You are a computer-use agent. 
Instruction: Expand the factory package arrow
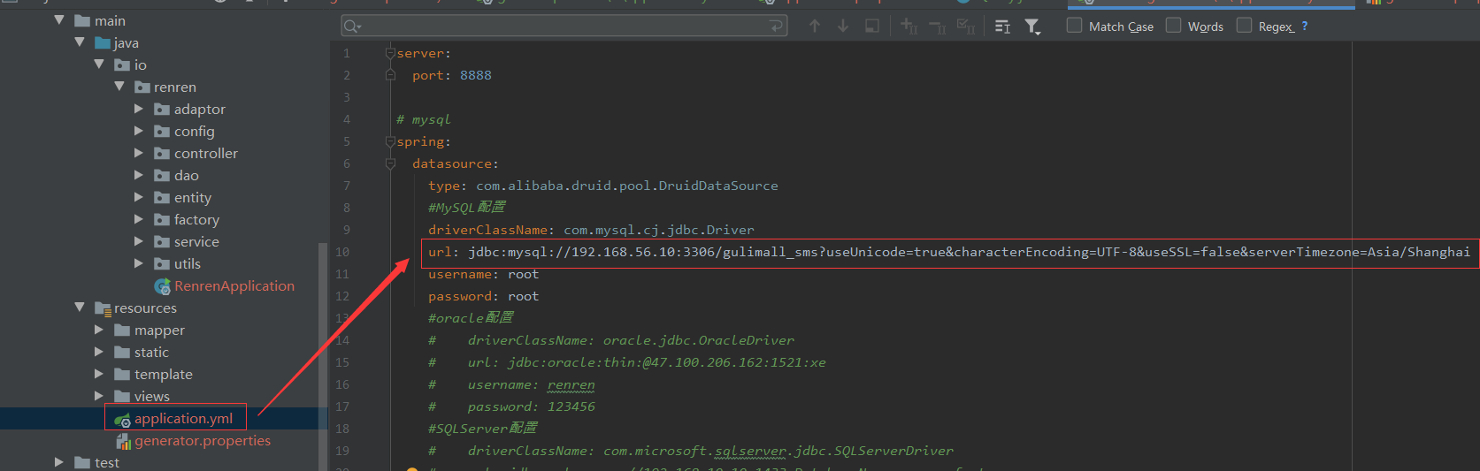pyautogui.click(x=139, y=219)
